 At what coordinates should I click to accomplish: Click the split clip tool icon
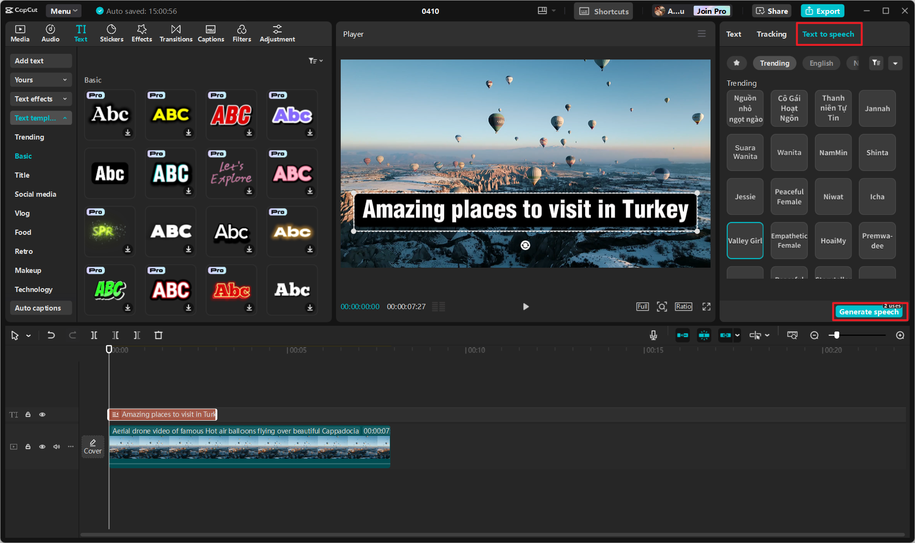pyautogui.click(x=94, y=335)
